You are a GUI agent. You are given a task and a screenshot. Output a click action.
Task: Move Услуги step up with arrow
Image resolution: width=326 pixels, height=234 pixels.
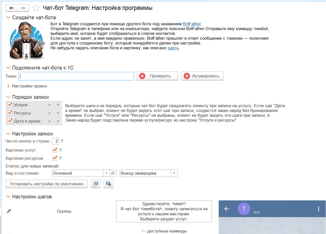[x=50, y=105]
